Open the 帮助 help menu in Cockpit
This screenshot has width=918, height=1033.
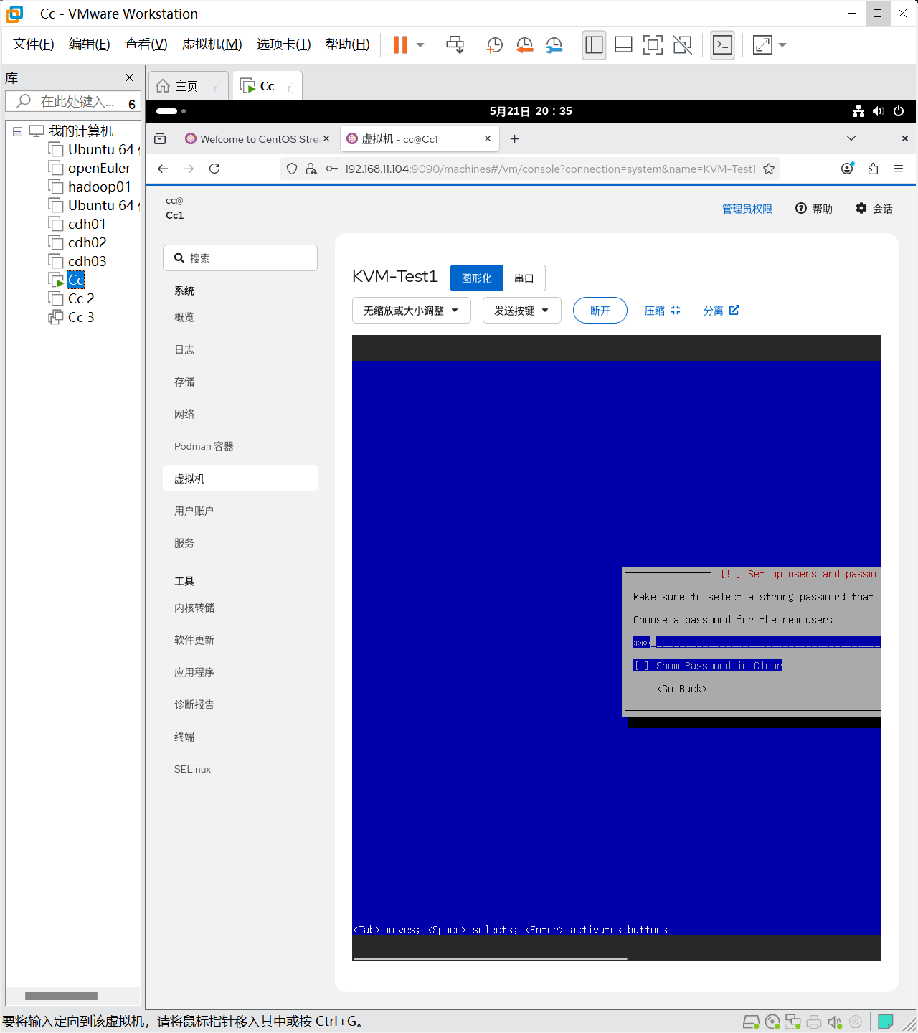point(814,209)
